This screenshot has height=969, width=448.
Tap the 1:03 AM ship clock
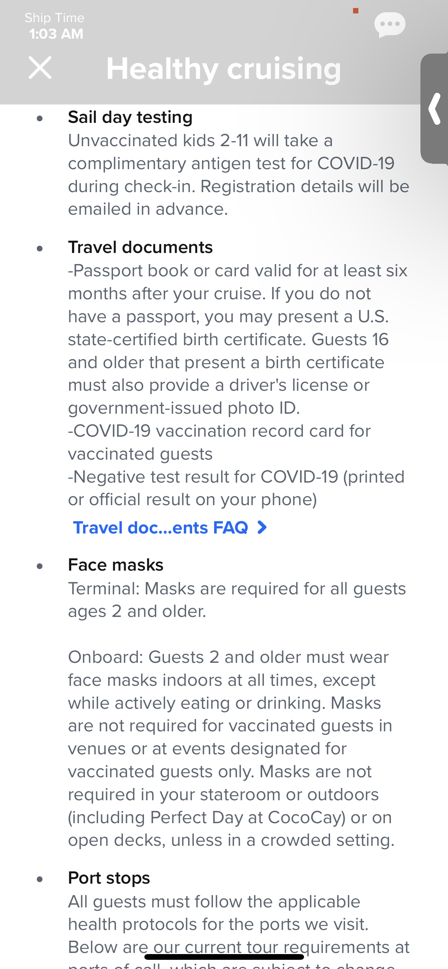[56, 34]
